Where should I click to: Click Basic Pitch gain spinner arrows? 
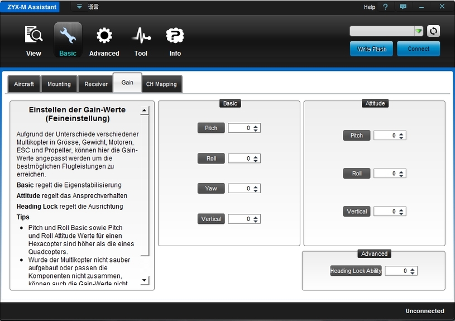(256, 128)
